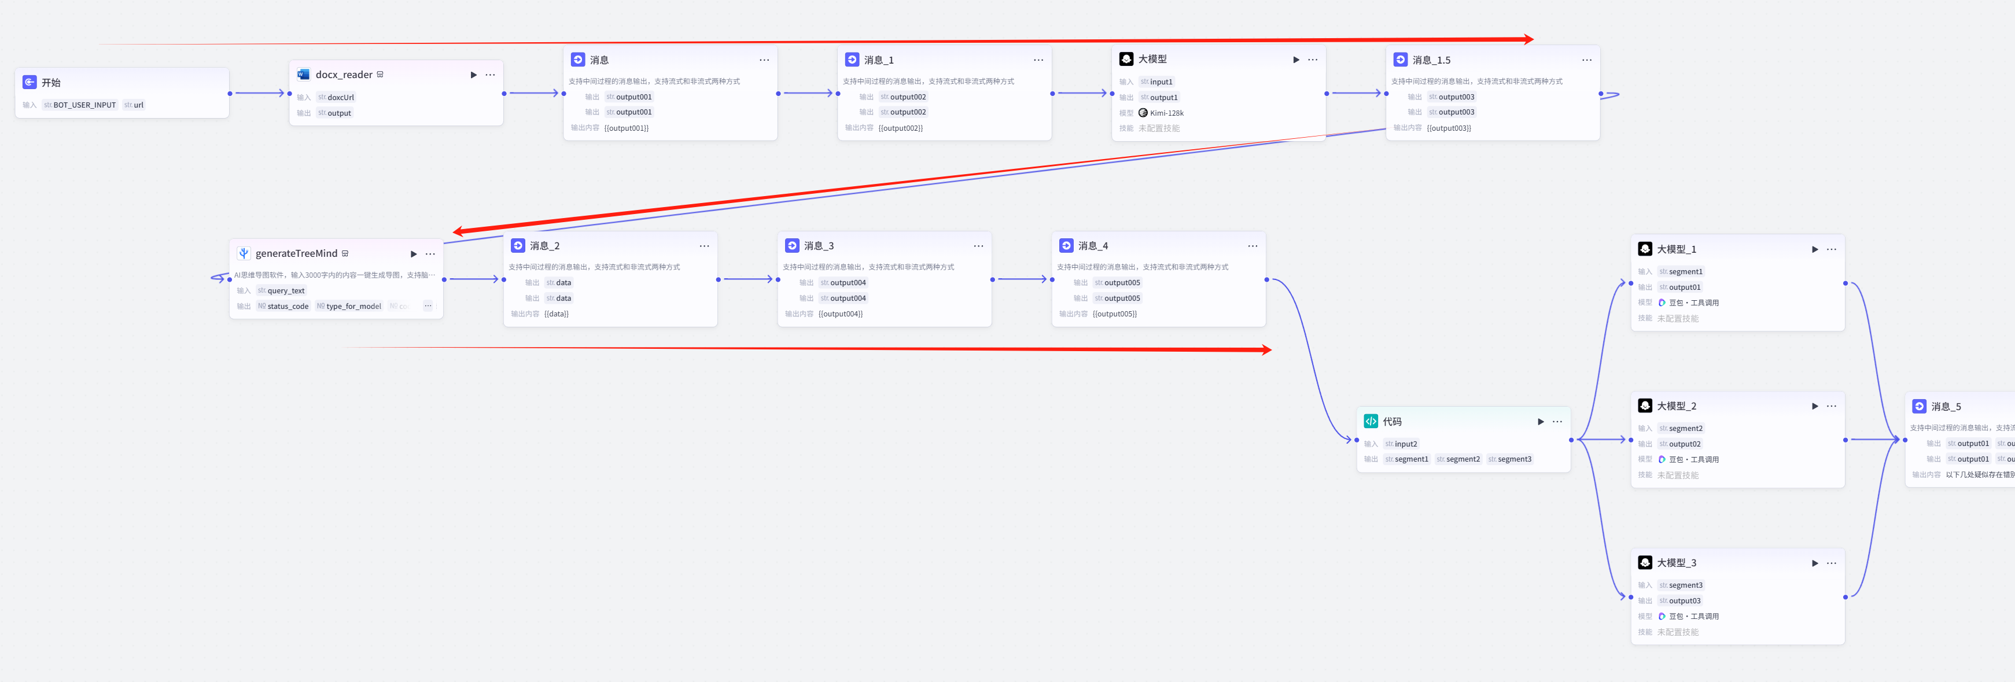Select the 消息_3 node title
Image resolution: width=2015 pixels, height=682 pixels.
(x=818, y=246)
